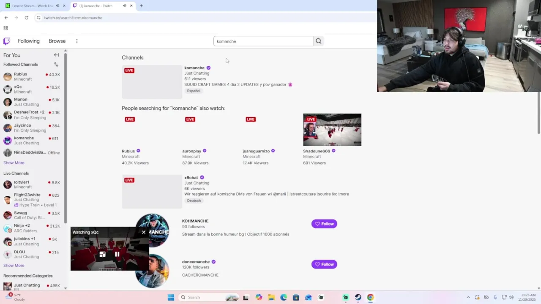Click Flight23white's avatar in the sidebar
541x304 pixels.
click(x=8, y=199)
